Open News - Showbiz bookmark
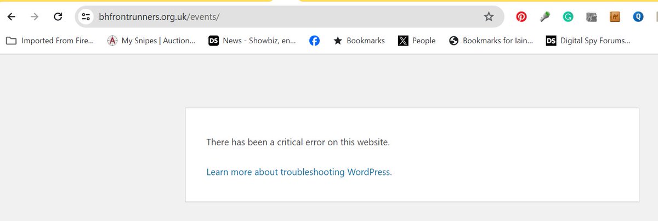Screen dimensions: 658x221 pyautogui.click(x=252, y=41)
